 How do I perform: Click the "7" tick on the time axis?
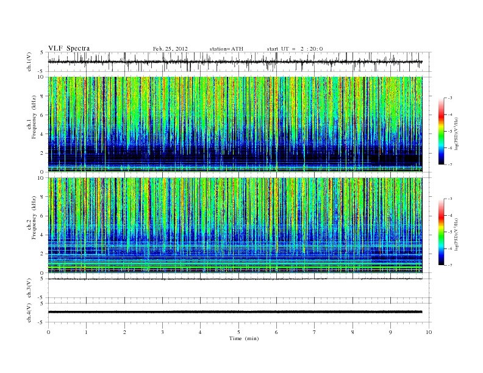(x=314, y=332)
